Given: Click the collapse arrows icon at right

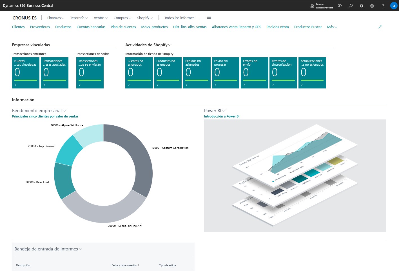Looking at the screenshot, I should coord(380,27).
